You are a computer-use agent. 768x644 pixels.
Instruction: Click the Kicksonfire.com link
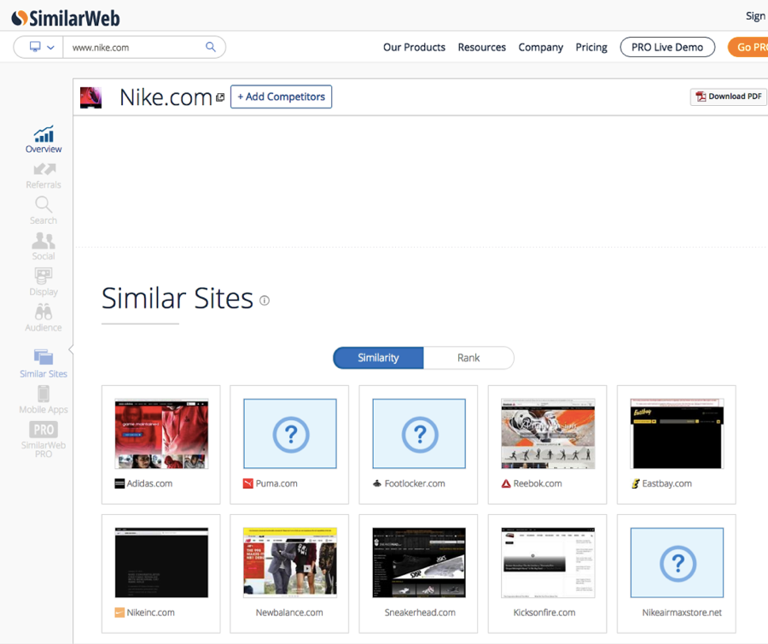tap(544, 612)
